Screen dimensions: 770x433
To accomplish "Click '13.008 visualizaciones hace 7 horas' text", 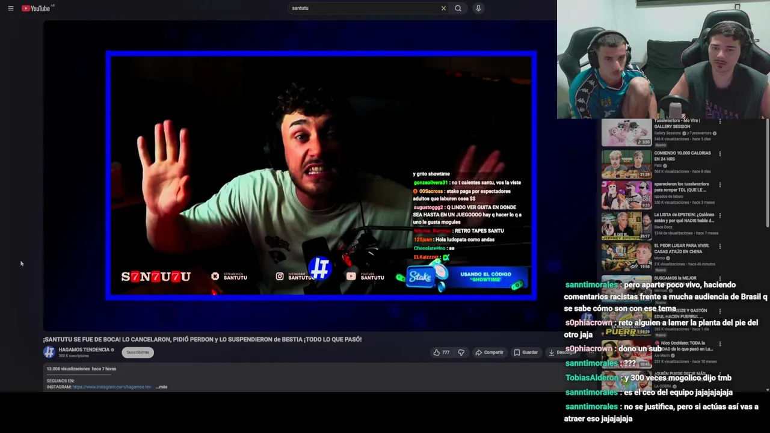I will click(x=81, y=369).
